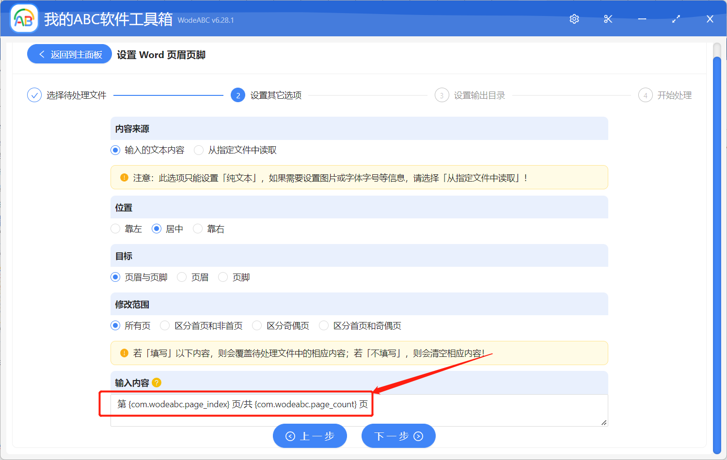Choose 区分奇偶页 modification range
The width and height of the screenshot is (727, 460).
click(x=256, y=325)
